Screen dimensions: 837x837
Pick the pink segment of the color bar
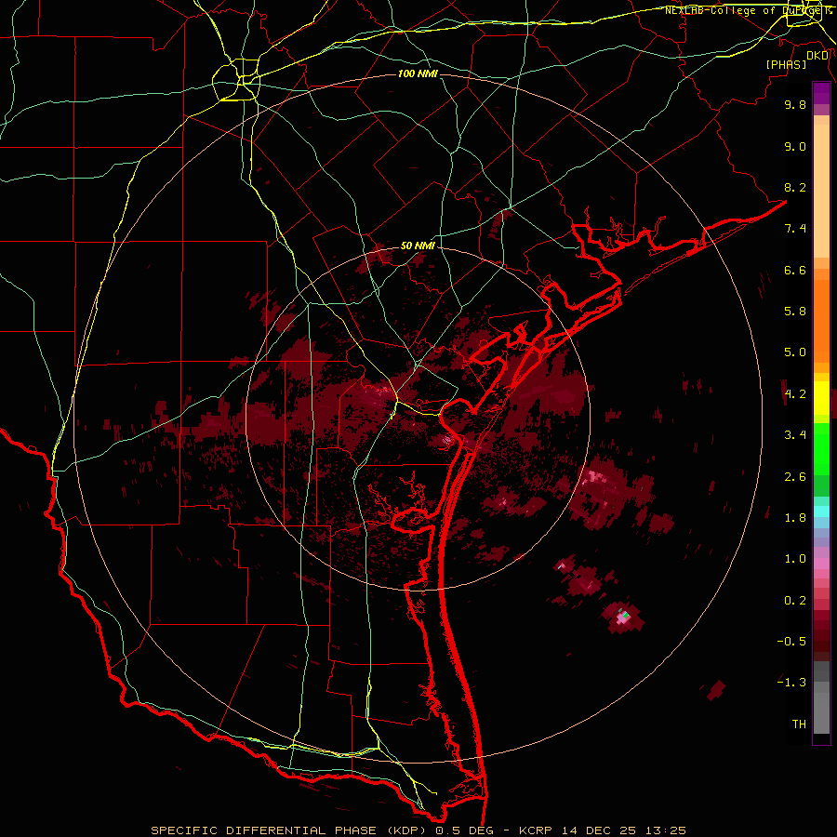[821, 563]
